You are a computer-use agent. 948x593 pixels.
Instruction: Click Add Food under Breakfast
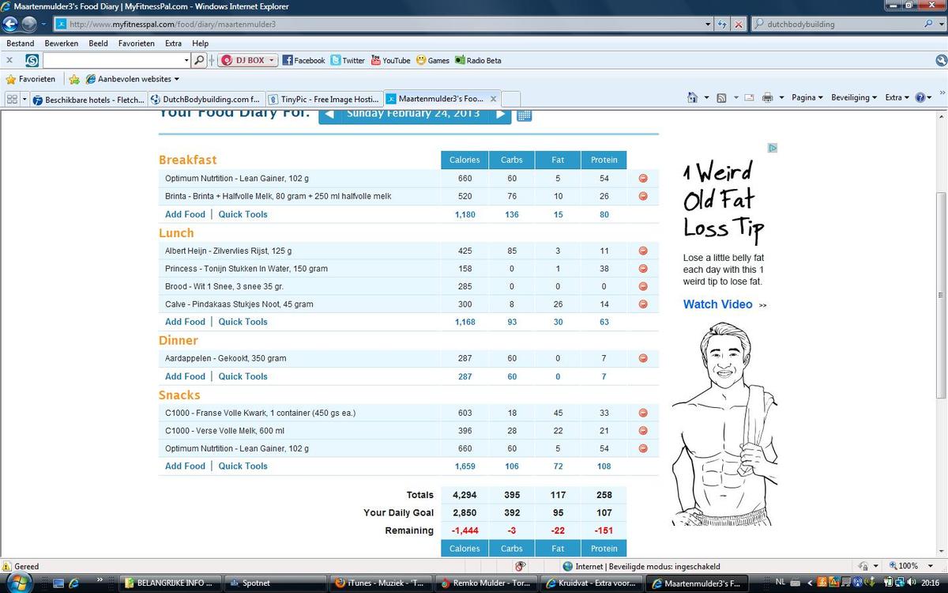tap(185, 214)
